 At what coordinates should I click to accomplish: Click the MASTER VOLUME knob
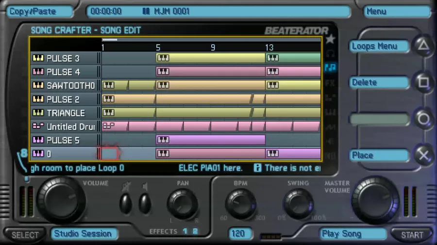click(x=375, y=199)
